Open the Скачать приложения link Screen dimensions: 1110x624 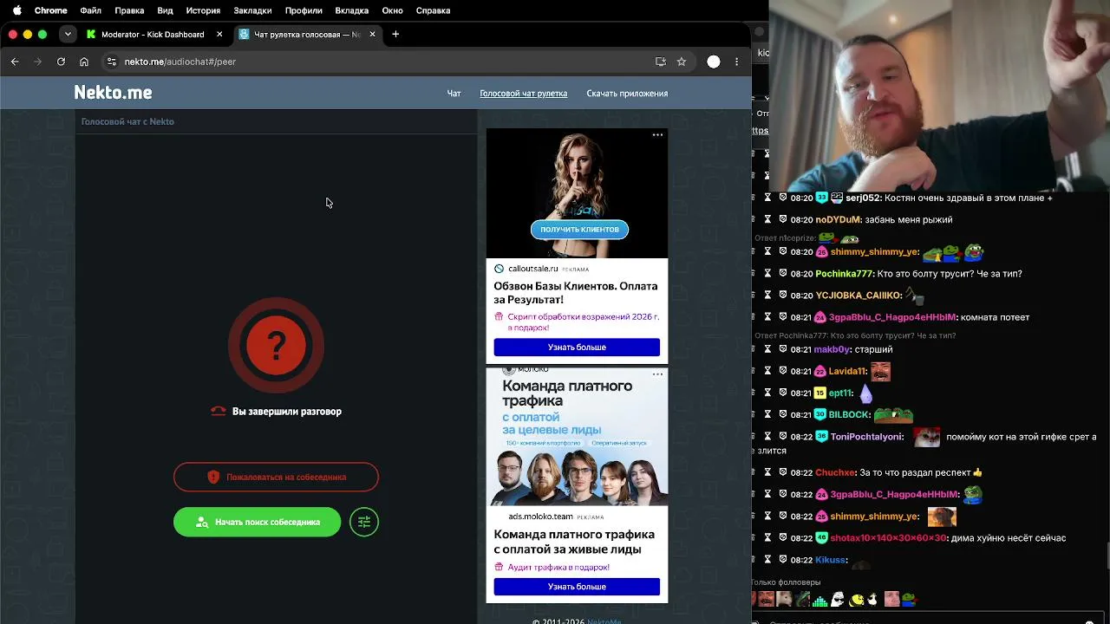pos(627,94)
